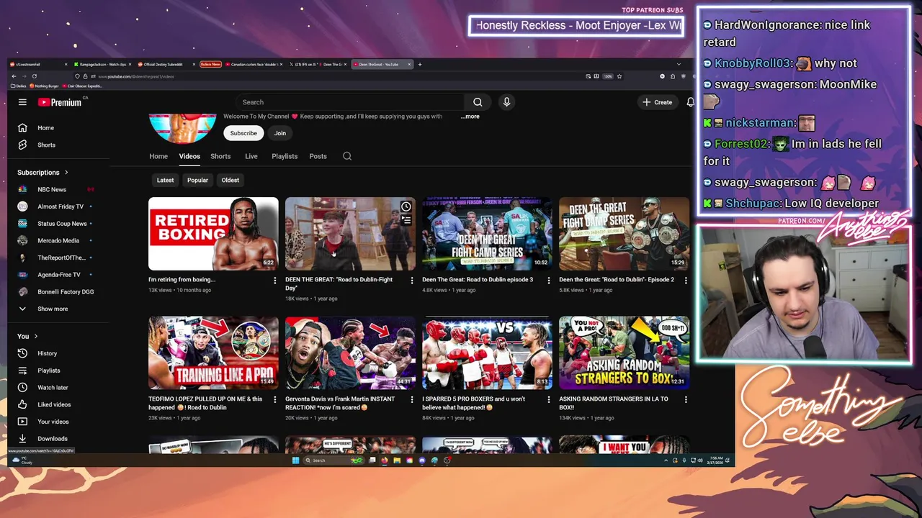Switch to channel Posts tab
This screenshot has height=518, width=922.
(x=318, y=156)
